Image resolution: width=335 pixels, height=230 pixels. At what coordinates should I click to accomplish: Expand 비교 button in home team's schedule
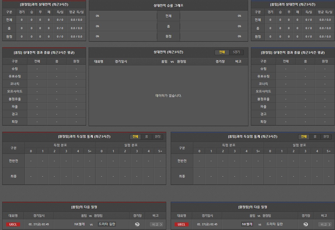[156, 224]
